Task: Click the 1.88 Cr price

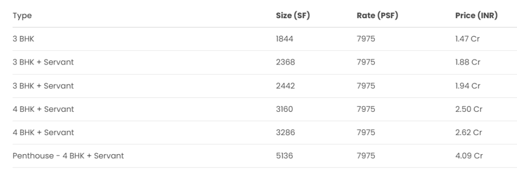Action: pos(468,62)
